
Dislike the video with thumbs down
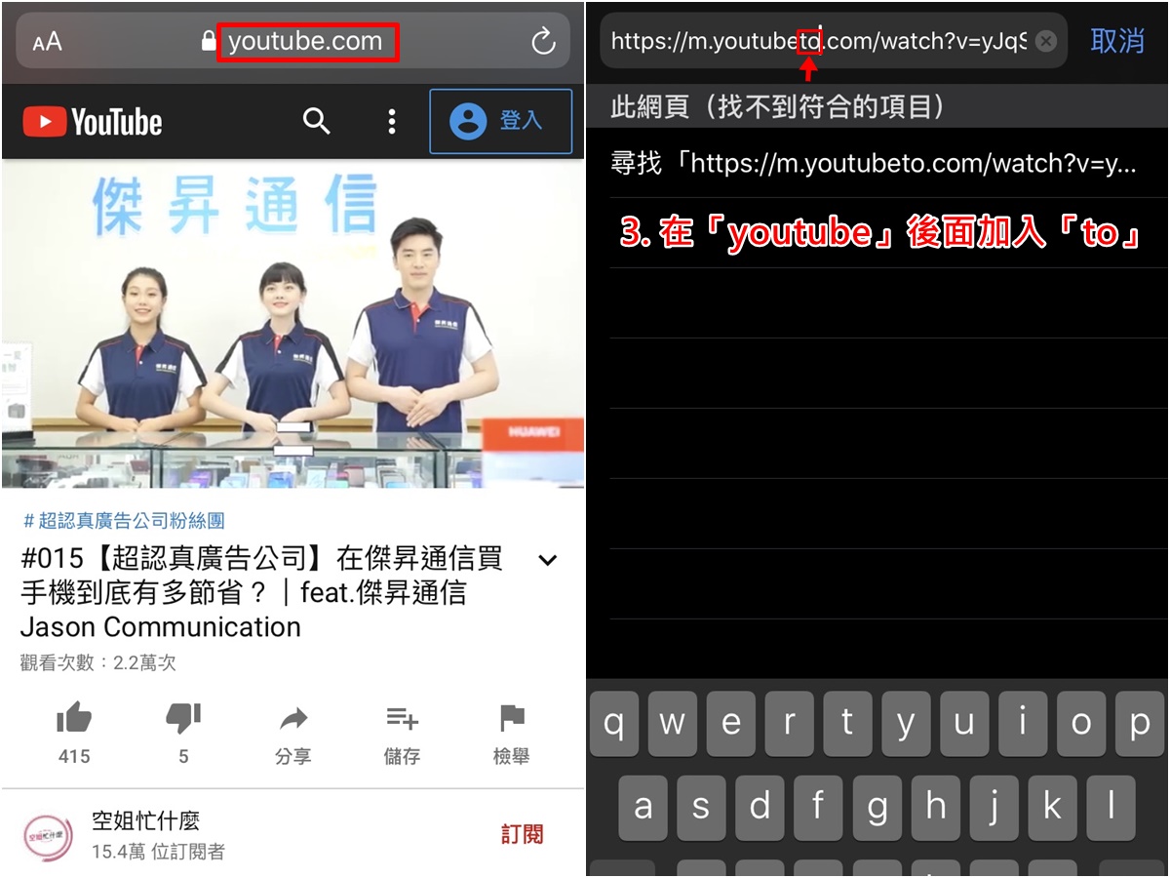(x=183, y=734)
